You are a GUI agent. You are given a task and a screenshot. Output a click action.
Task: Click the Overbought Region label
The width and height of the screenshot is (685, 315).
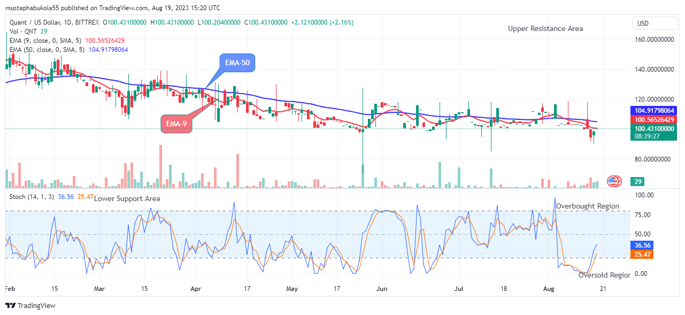(588, 206)
